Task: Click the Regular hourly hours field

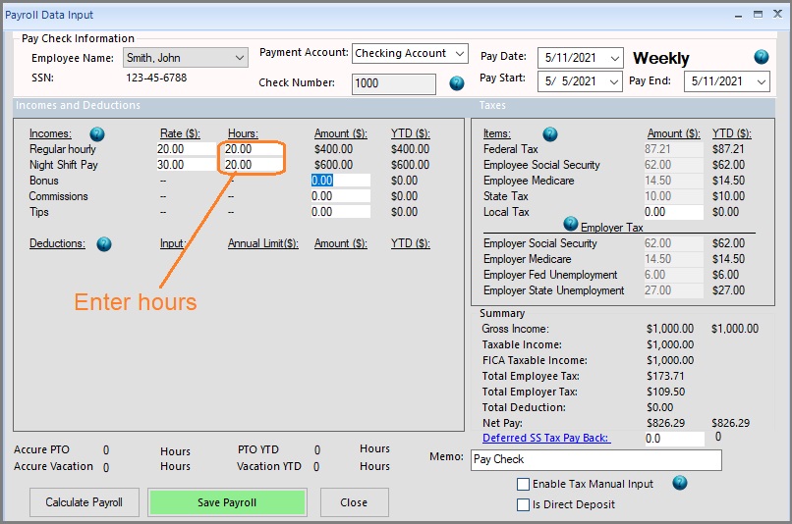Action: (251, 149)
